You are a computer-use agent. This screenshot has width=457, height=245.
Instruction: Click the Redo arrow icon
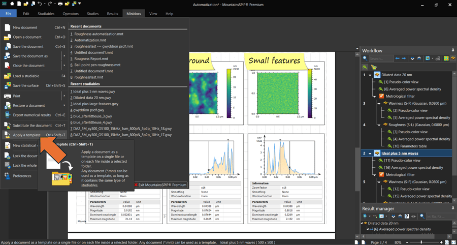click(50, 4)
